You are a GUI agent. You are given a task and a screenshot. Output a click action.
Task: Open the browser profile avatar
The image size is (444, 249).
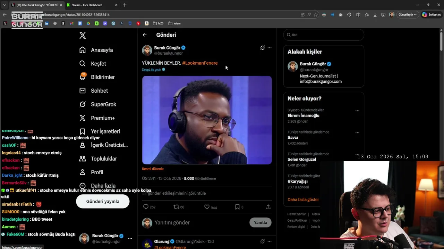392,15
